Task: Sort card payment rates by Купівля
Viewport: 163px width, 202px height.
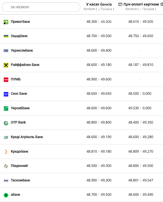Action: pyautogui.click(x=132, y=9)
